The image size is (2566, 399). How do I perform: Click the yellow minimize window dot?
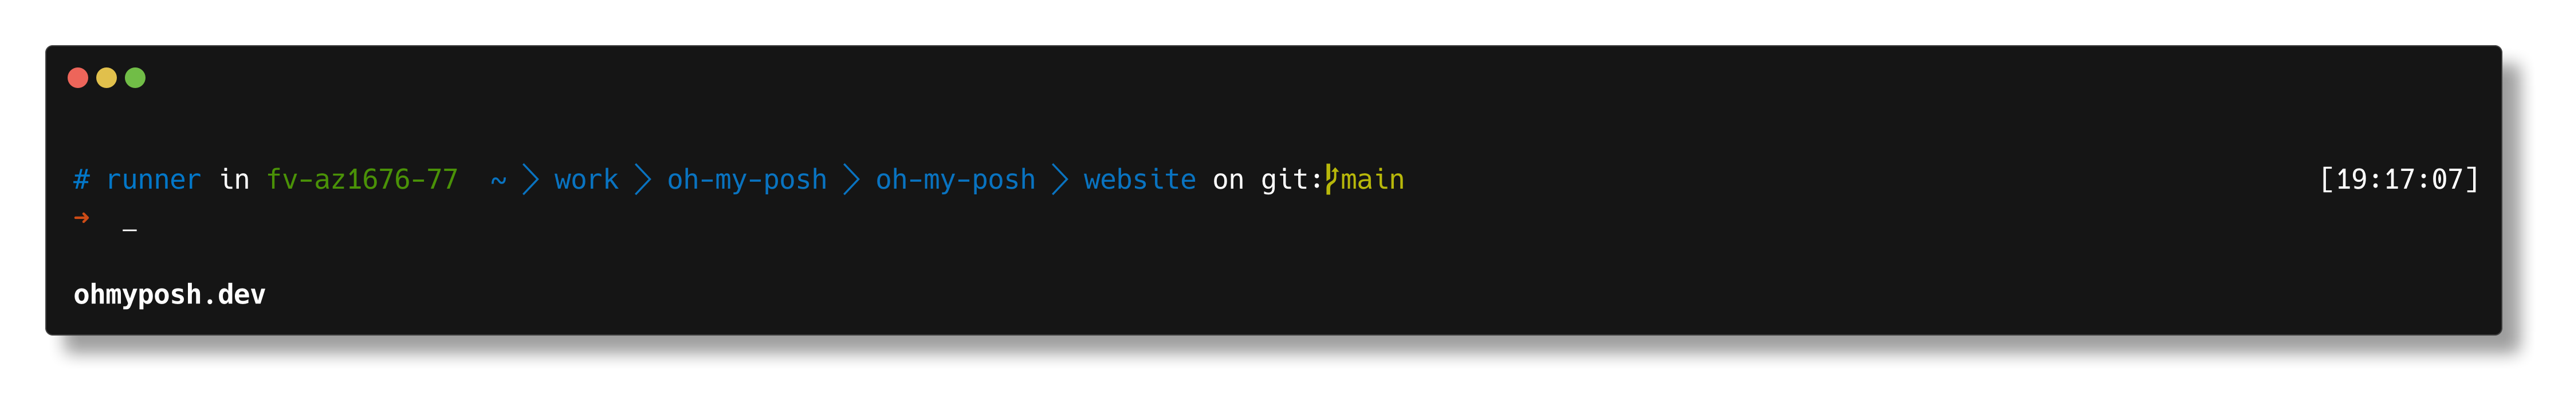pos(107,78)
